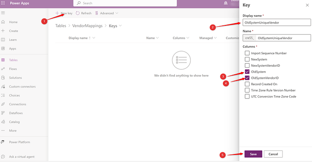Viewport: 312px width, 162px height.
Task: Go to Tables breadcrumb link
Action: tap(61, 26)
